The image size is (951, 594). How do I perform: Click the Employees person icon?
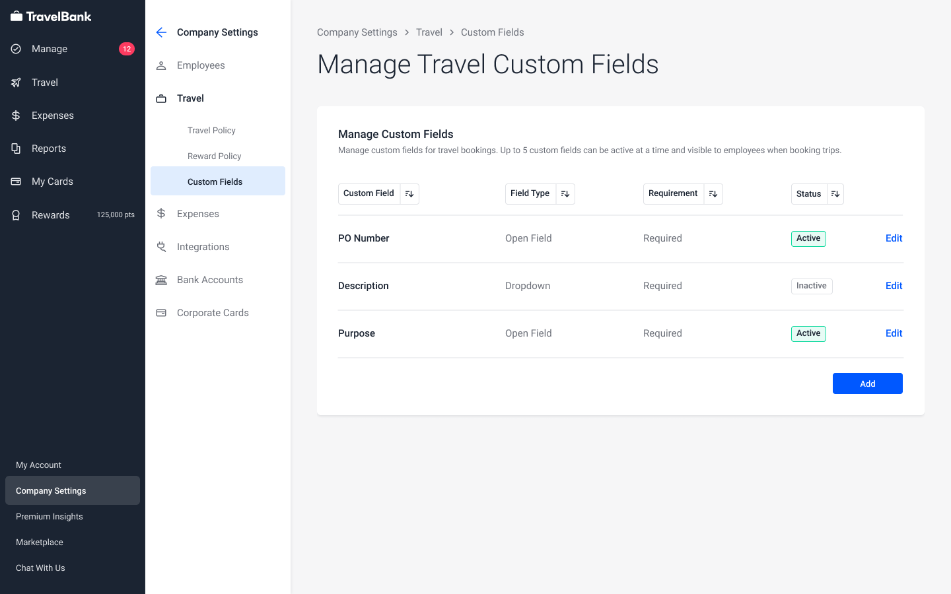(x=161, y=65)
